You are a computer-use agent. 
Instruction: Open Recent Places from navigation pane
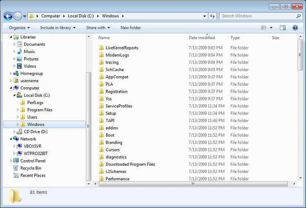(33, 175)
